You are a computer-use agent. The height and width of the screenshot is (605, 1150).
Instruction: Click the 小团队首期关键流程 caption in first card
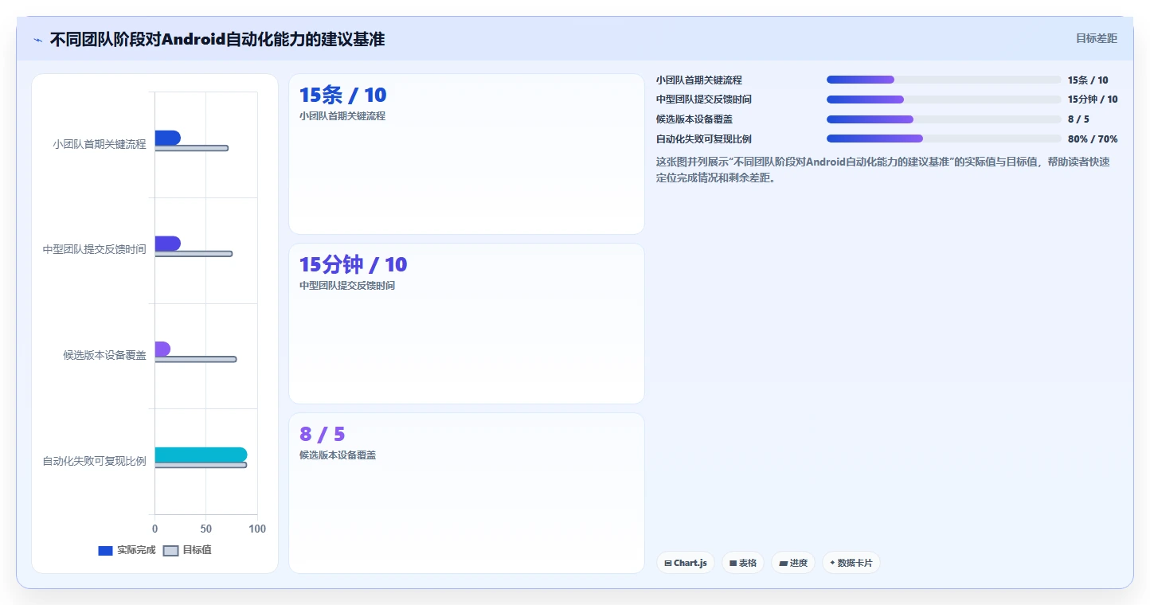342,115
